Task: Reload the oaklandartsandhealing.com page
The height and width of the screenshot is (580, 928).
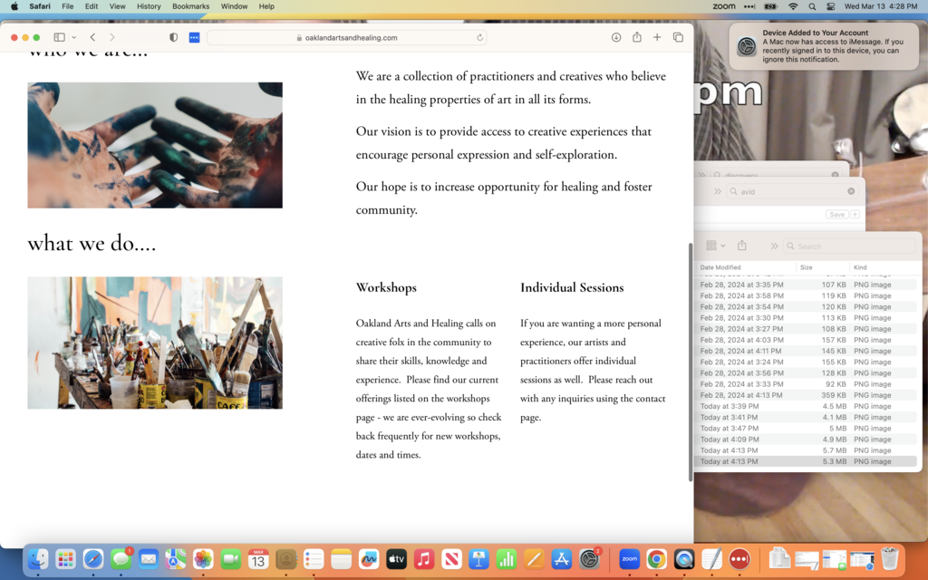Action: tap(479, 38)
